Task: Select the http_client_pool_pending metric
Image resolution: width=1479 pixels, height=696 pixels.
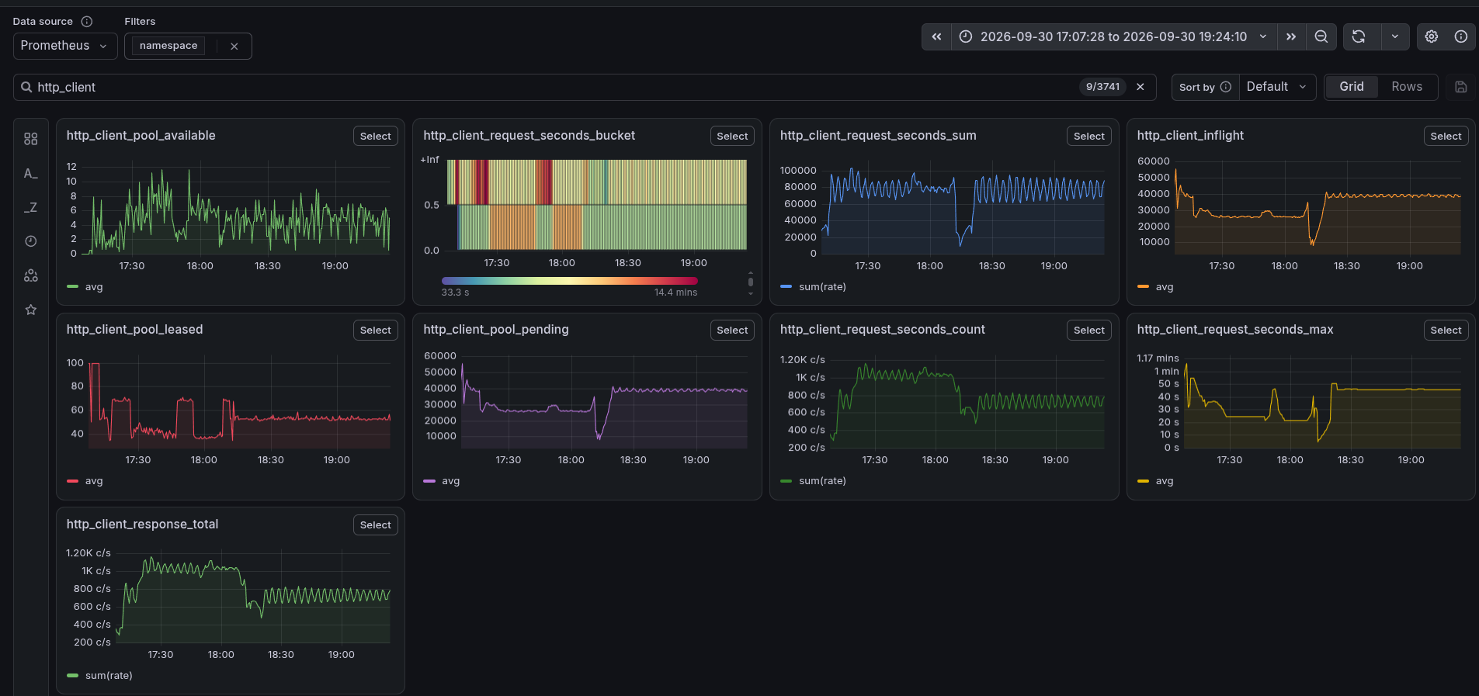Action: coord(732,331)
